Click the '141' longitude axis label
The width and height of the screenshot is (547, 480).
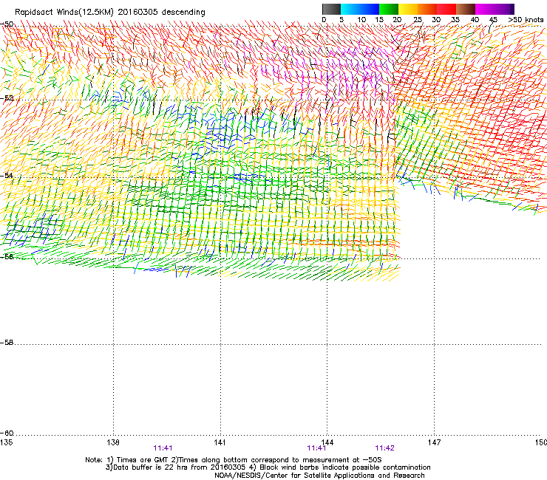click(220, 442)
